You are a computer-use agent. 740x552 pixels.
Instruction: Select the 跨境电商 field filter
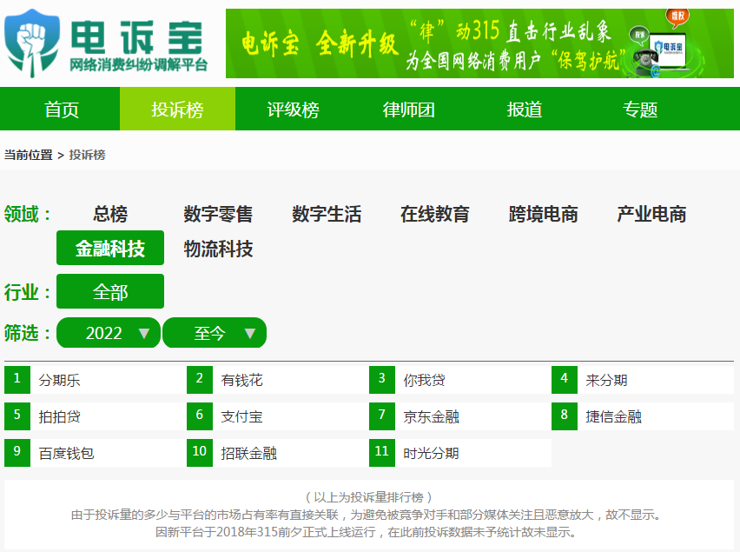tap(543, 214)
